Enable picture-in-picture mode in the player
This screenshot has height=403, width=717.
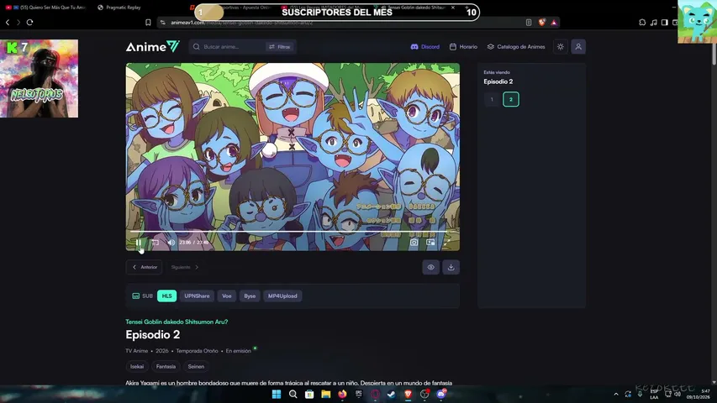(x=430, y=242)
